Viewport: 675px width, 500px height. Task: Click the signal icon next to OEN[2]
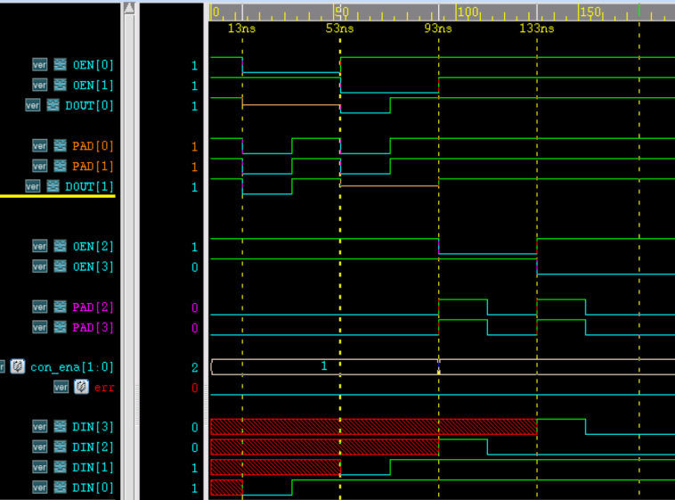pyautogui.click(x=60, y=246)
